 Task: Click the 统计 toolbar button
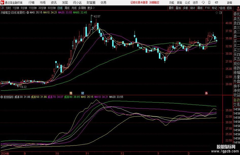pyautogui.click(x=193, y=8)
